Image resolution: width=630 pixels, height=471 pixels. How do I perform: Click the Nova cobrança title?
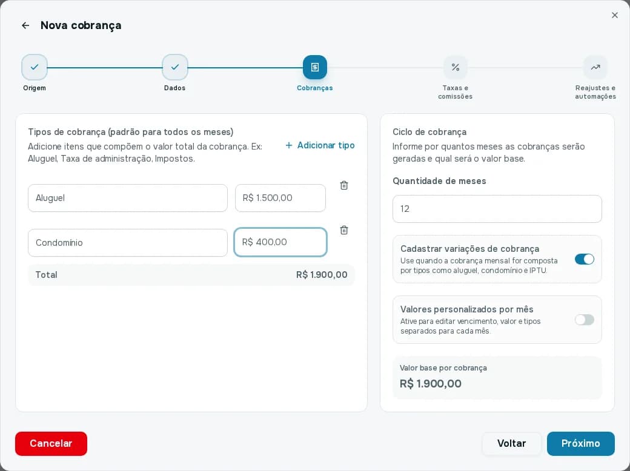pyautogui.click(x=81, y=25)
